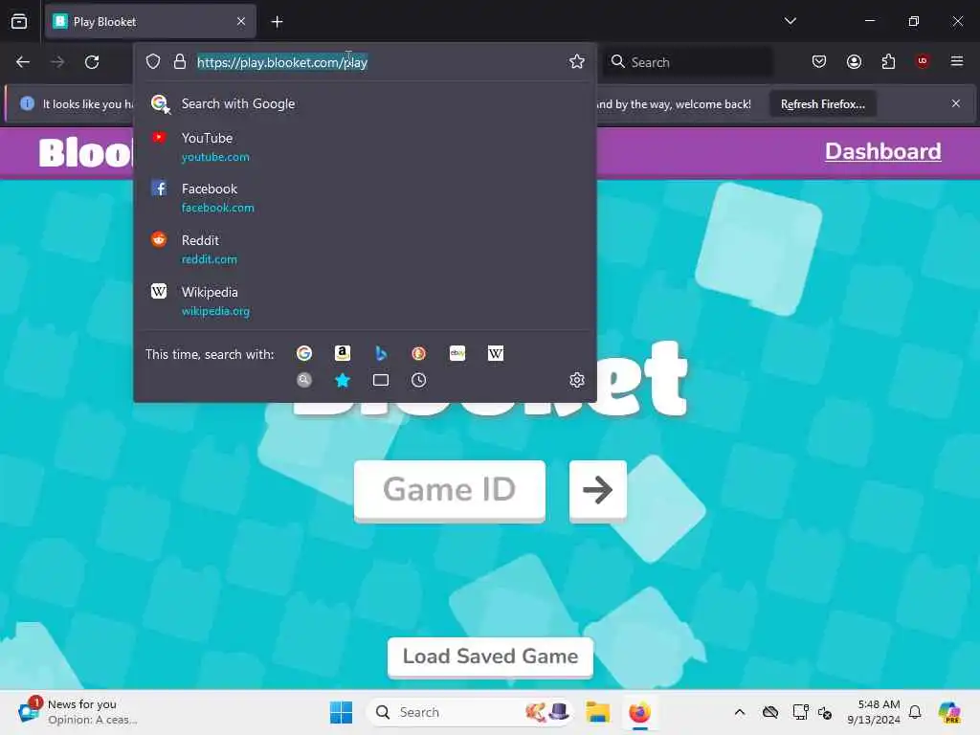Click the Refresh Firefox... button
The height and width of the screenshot is (735, 980).
pos(822,103)
